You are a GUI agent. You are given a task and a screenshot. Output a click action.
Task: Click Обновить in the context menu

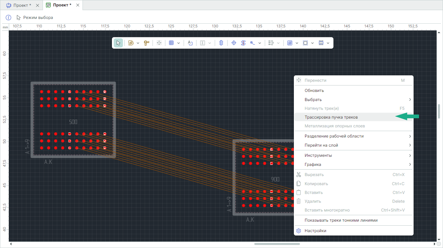pyautogui.click(x=314, y=91)
